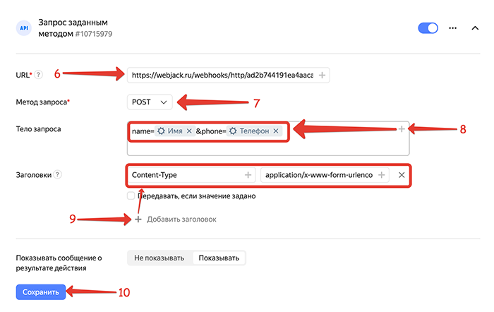The height and width of the screenshot is (312, 494).
Task: Collapse the action panel with the chevron
Action: (x=475, y=28)
